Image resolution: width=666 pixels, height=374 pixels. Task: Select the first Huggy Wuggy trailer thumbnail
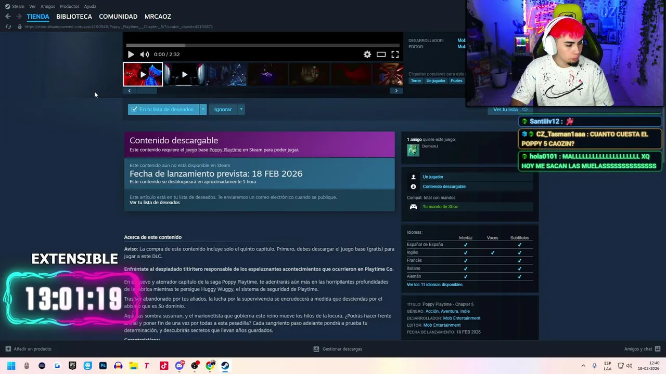(x=143, y=74)
